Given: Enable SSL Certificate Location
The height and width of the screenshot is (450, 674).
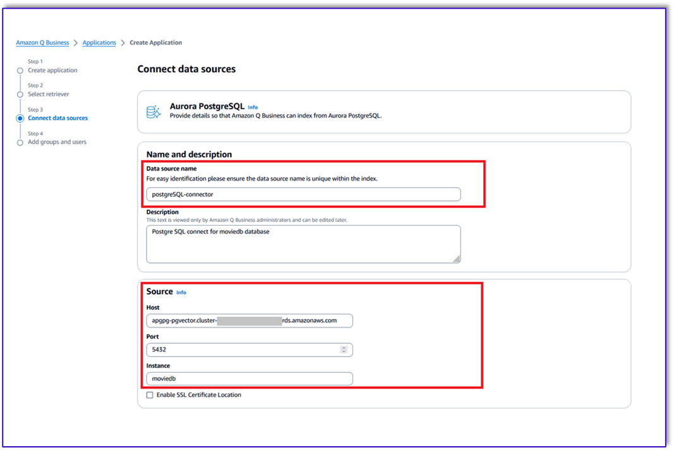Looking at the screenshot, I should coord(149,394).
